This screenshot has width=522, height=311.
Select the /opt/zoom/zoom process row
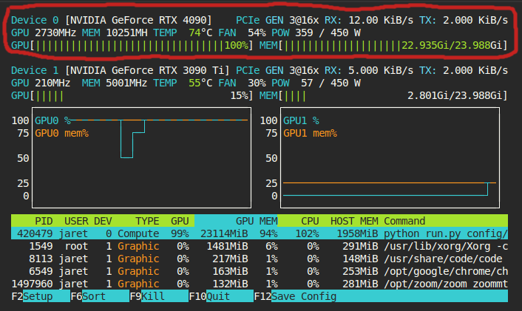[260, 284]
